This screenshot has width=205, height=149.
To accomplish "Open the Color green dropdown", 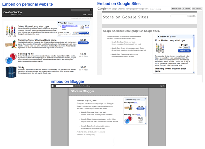I will [187, 47].
